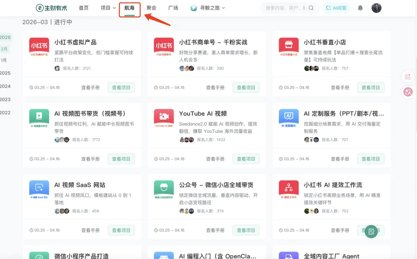Open notifications bell icon
This screenshot has height=259, width=417.
[360, 8]
